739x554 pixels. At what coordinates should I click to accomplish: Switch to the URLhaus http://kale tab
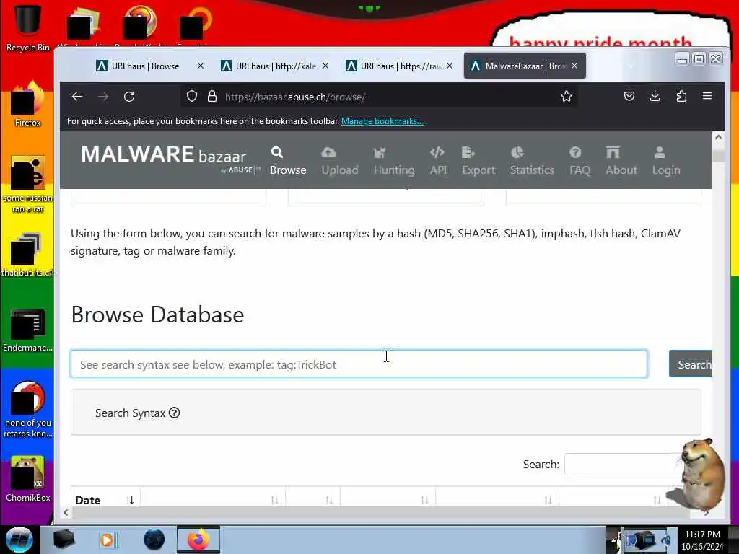coord(275,66)
